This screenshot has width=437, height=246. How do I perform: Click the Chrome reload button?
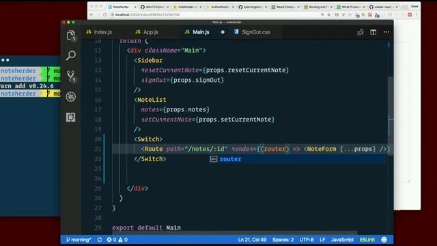(104, 14)
